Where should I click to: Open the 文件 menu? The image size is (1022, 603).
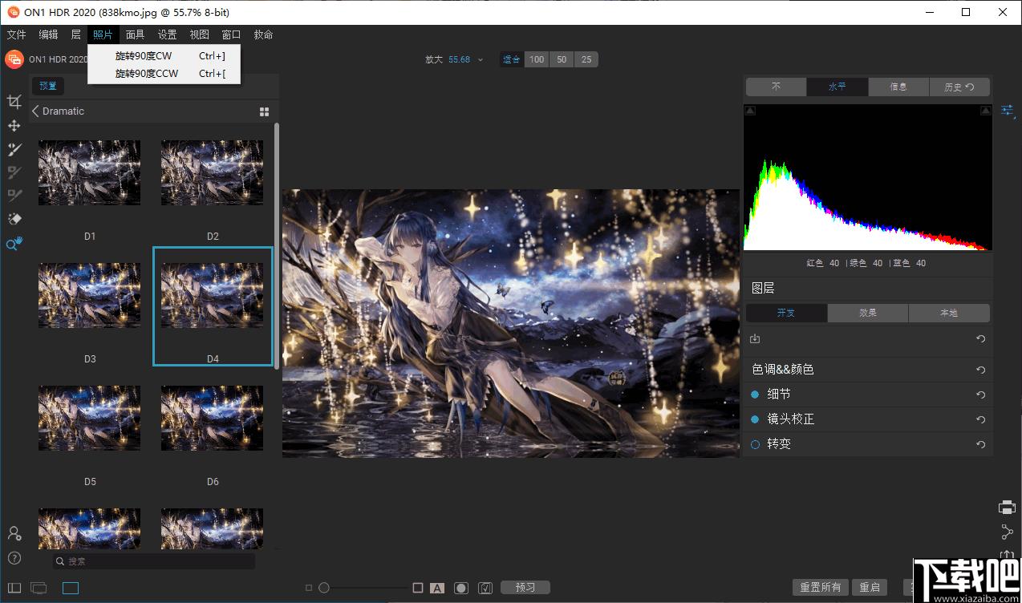point(16,34)
